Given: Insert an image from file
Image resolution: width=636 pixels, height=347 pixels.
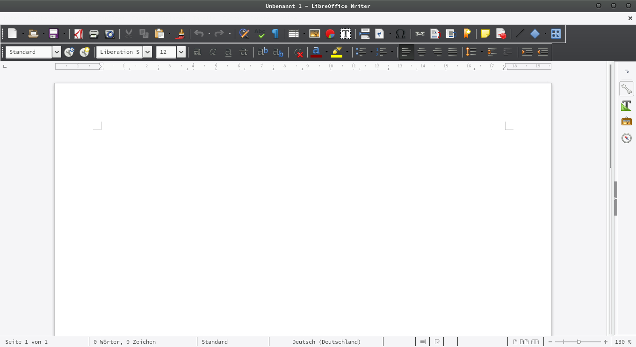Looking at the screenshot, I should click(315, 34).
